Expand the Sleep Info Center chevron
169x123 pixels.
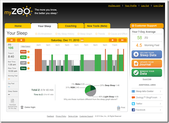(160, 91)
